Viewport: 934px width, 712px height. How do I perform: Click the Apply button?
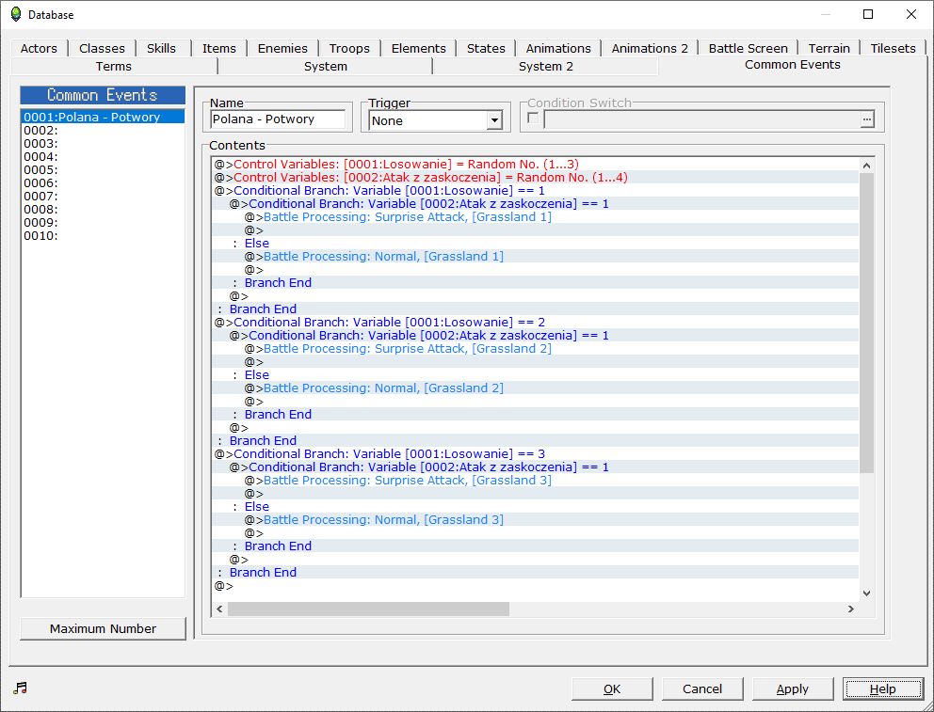click(x=792, y=688)
